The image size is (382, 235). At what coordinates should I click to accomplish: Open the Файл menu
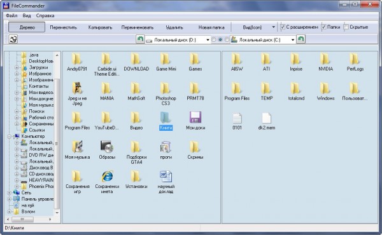point(11,15)
